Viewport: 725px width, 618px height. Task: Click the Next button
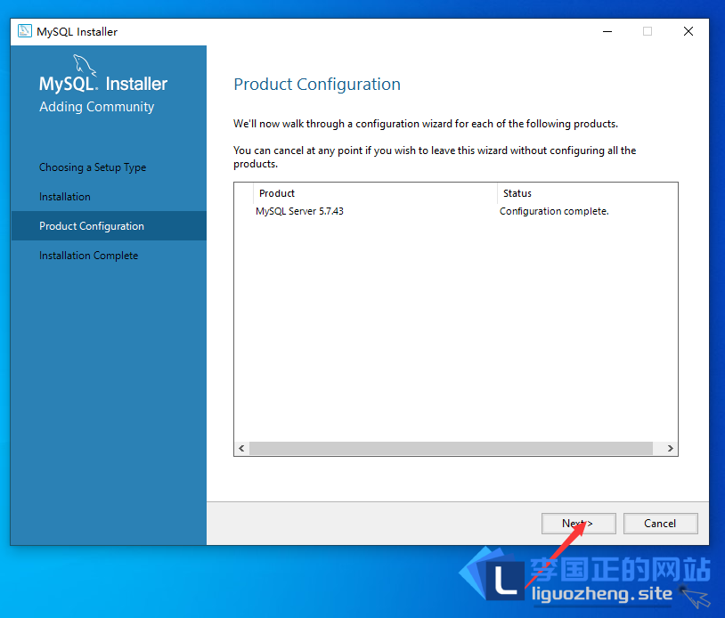point(578,524)
